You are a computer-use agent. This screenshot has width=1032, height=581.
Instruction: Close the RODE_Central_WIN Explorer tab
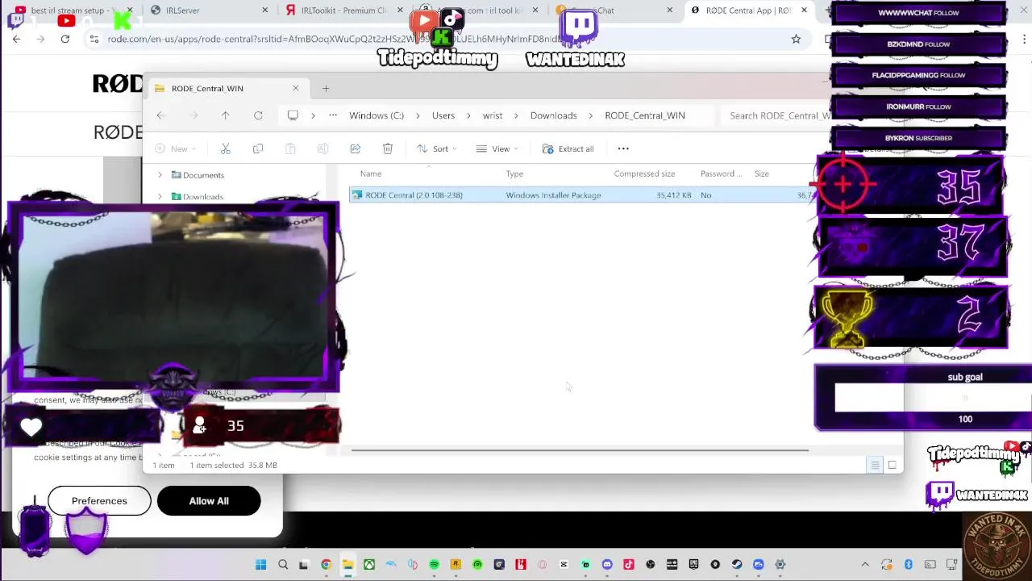click(x=295, y=88)
